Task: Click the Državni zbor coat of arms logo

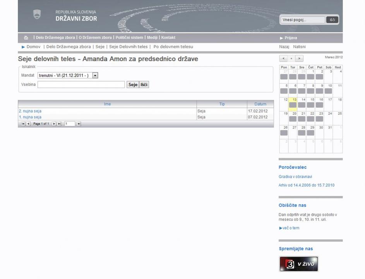Action: (37, 15)
